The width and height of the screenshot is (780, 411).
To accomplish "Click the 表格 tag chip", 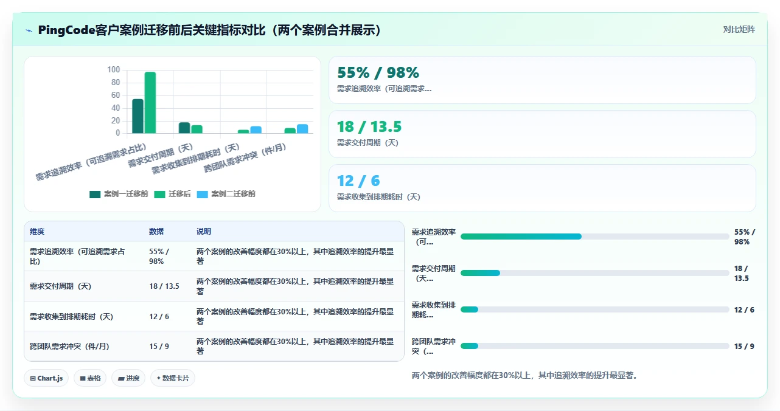I will coord(90,378).
